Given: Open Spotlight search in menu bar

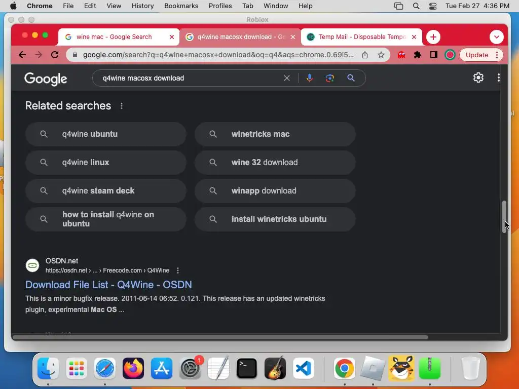Looking at the screenshot, I should 416,6.
